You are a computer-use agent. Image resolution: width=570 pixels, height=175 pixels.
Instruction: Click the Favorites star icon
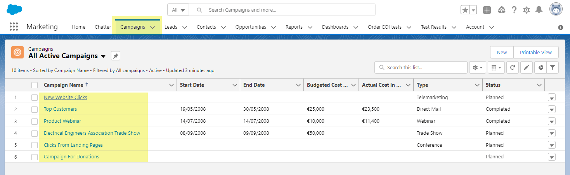click(465, 10)
